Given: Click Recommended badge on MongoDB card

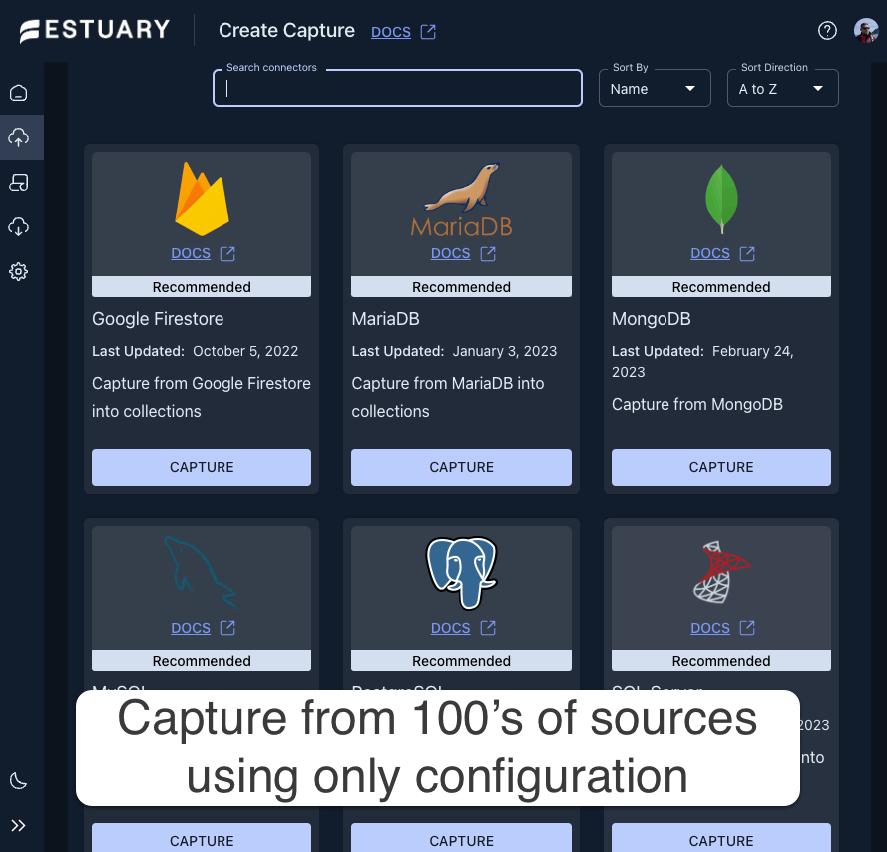Looking at the screenshot, I should (x=721, y=287).
